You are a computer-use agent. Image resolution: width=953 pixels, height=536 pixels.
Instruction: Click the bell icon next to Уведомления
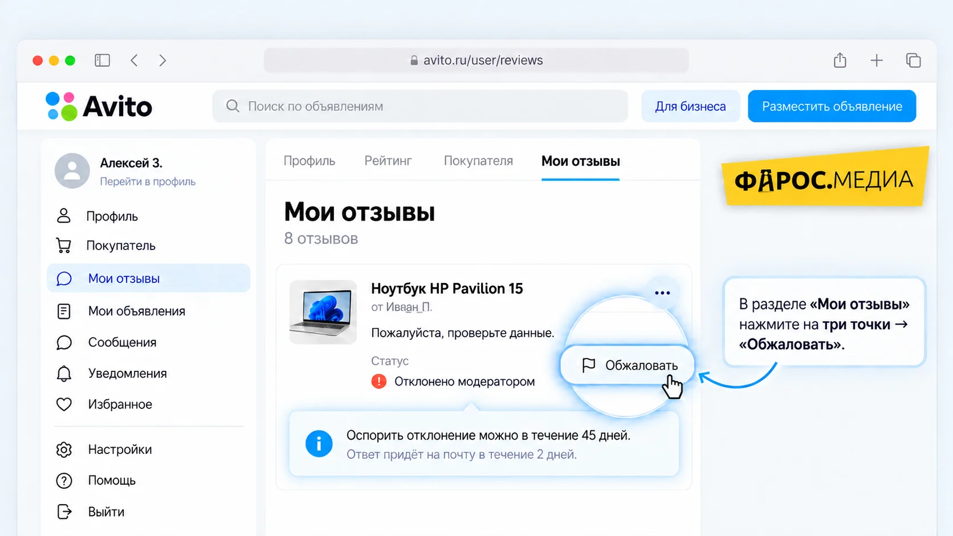64,374
